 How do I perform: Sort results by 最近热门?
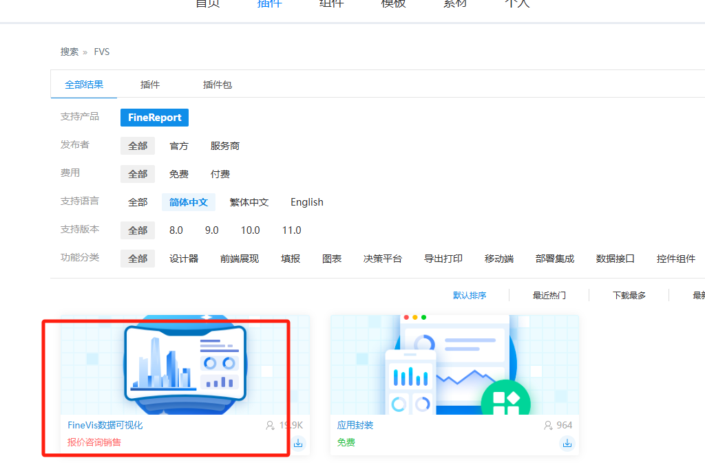(x=549, y=295)
